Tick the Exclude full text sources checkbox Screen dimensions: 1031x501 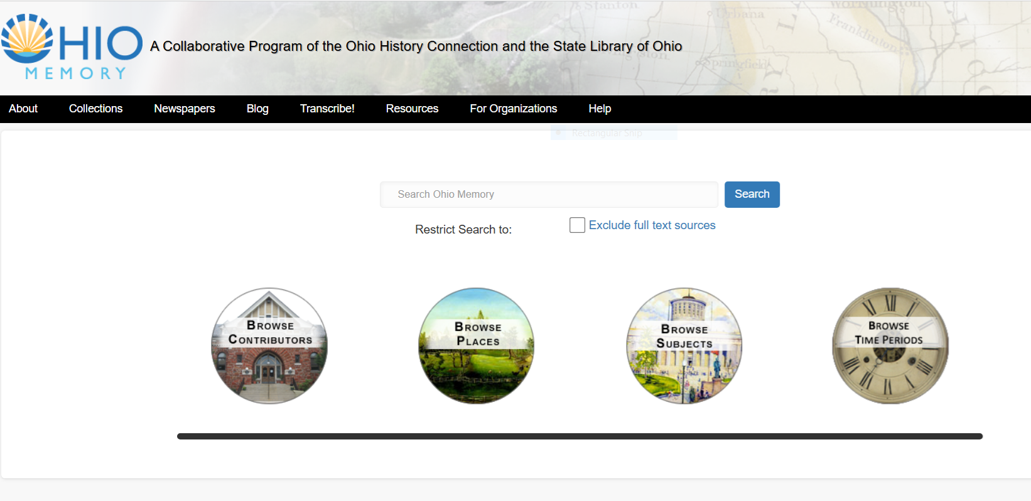click(x=577, y=225)
